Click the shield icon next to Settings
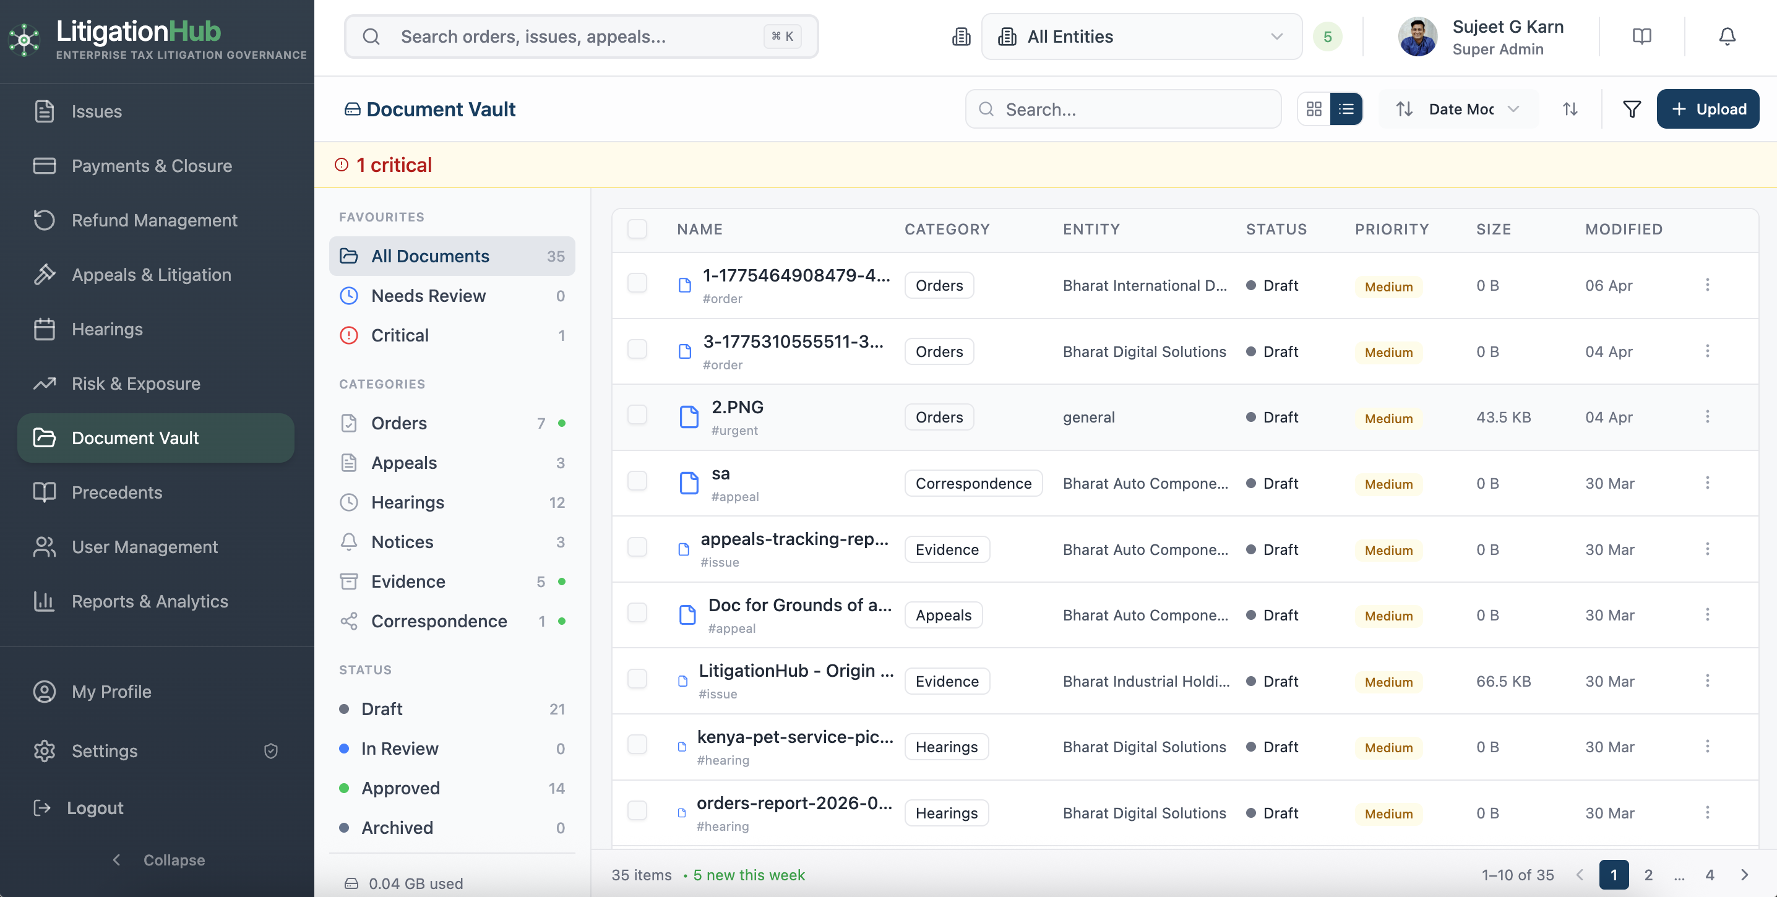This screenshot has height=897, width=1777. tap(271, 751)
